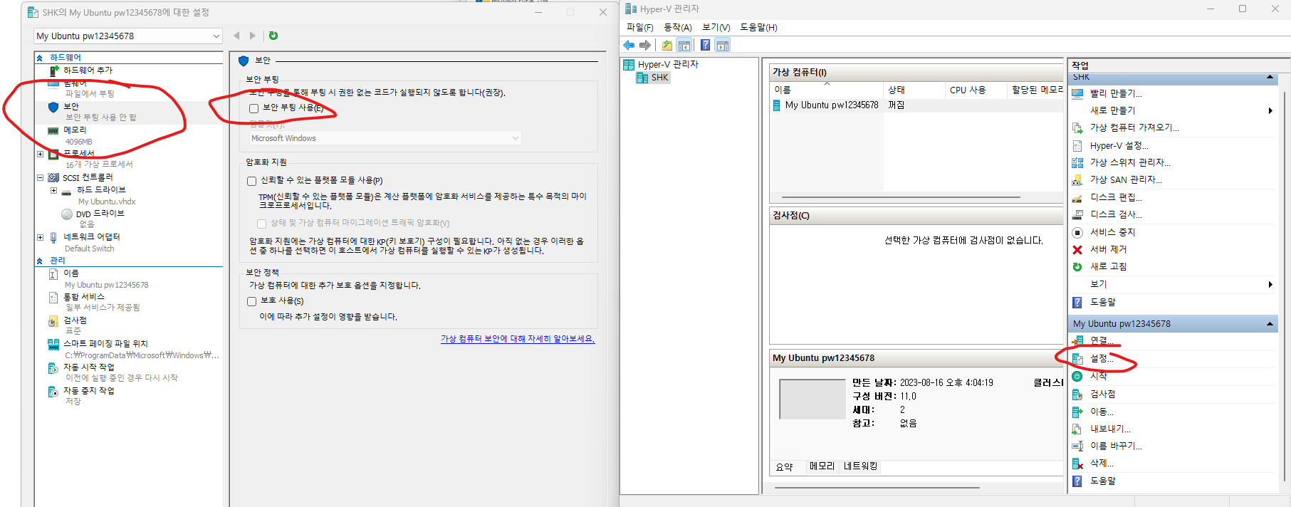Open the 보기(V) menu

click(x=716, y=27)
